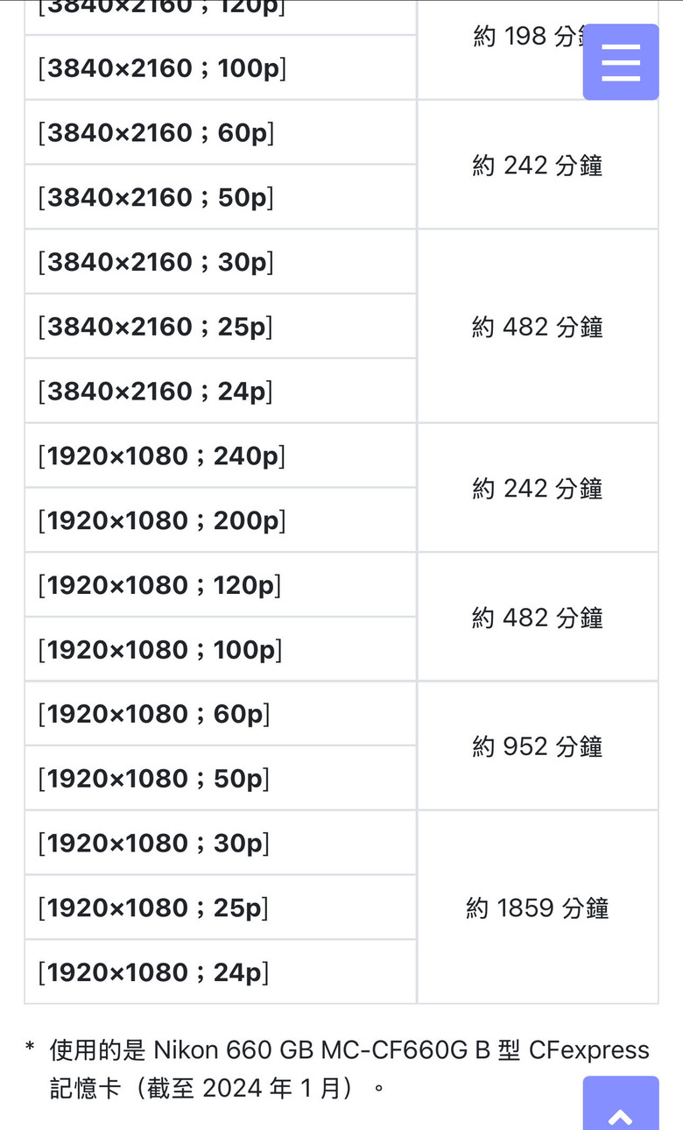Select the 1920×1080; 60p row
Viewport: 683px width, 1130px height.
(221, 714)
